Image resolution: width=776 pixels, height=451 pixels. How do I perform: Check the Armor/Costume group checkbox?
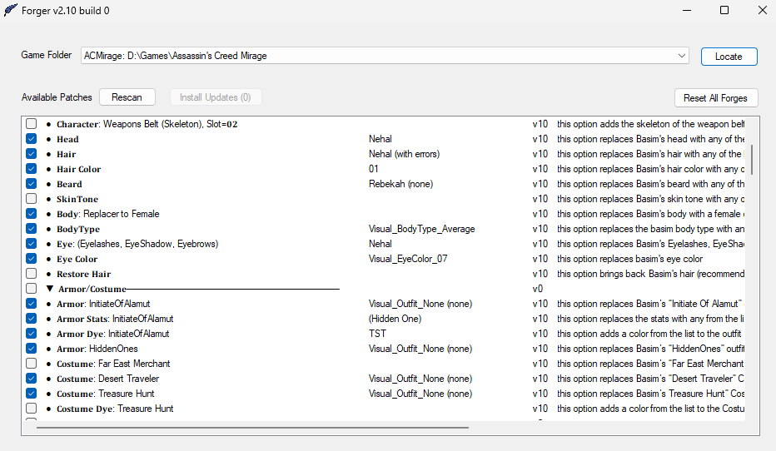click(31, 288)
